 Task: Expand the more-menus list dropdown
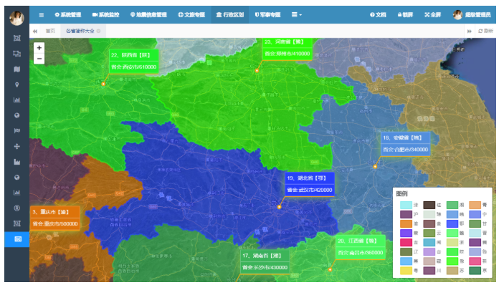[297, 15]
